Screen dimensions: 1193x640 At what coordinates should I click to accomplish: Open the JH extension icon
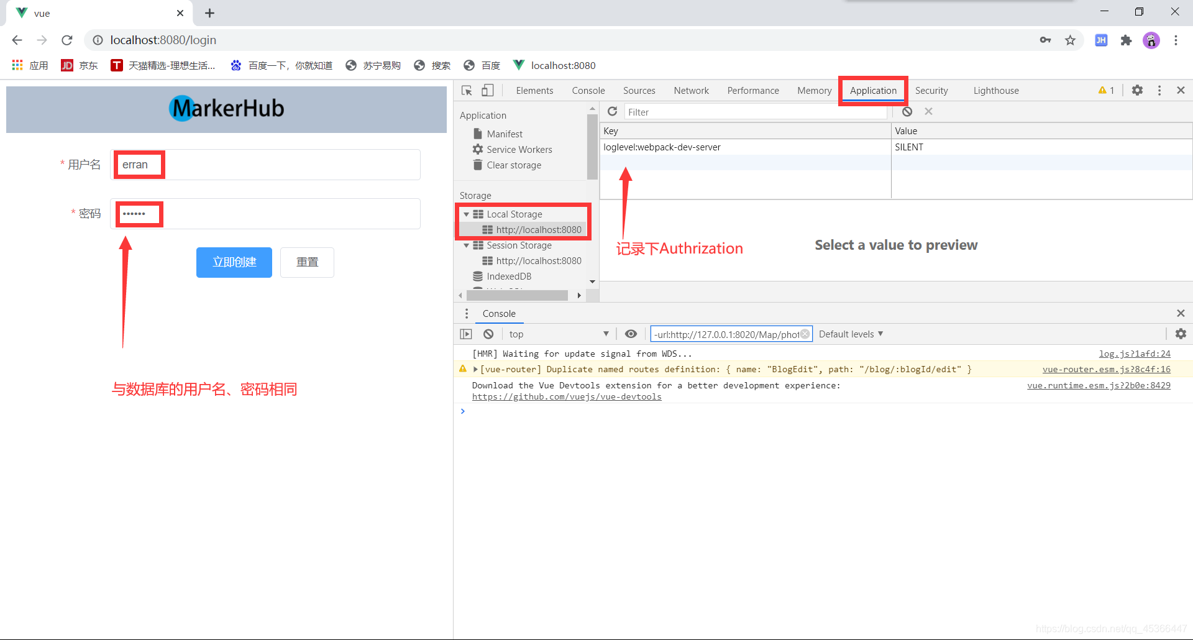point(1101,40)
